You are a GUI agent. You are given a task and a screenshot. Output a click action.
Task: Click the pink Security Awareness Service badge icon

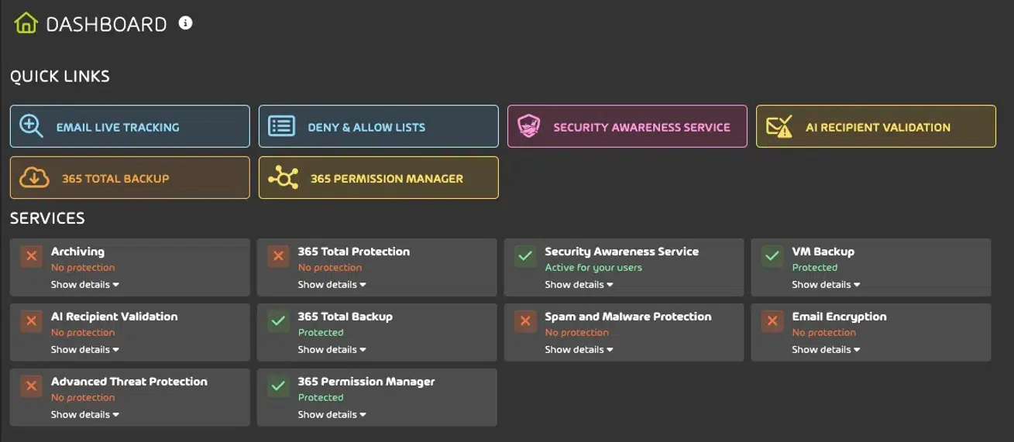click(528, 126)
